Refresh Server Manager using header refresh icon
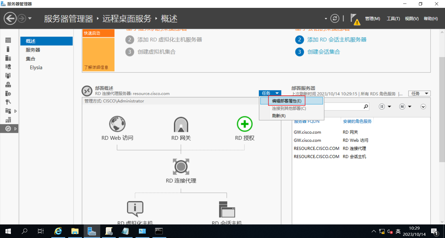The width and height of the screenshot is (445, 238). coord(335,18)
